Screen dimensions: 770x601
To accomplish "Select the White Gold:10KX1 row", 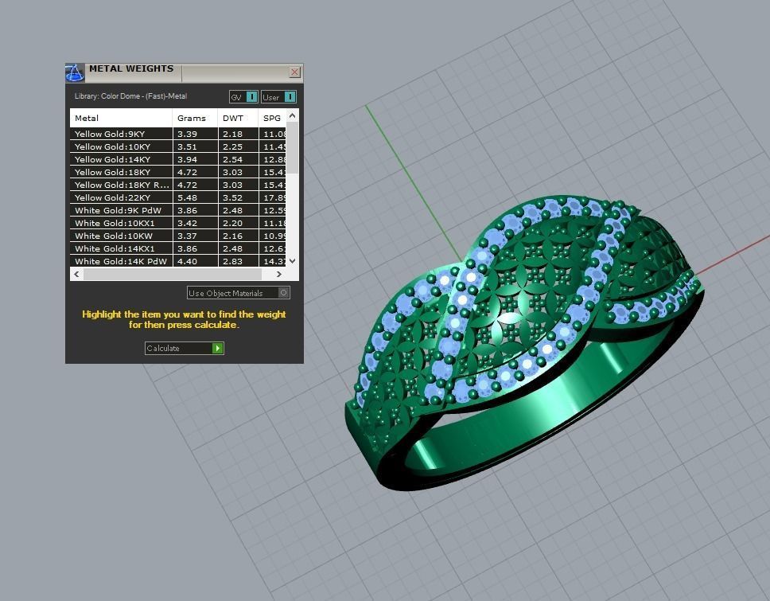I will [x=177, y=223].
